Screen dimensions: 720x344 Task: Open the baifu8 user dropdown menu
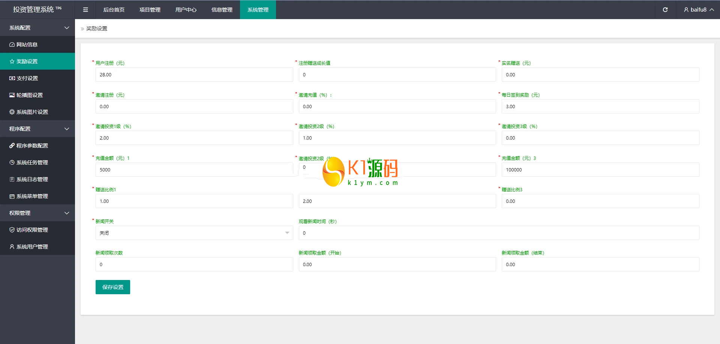tap(699, 10)
